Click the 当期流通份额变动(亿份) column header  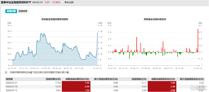(77, 79)
